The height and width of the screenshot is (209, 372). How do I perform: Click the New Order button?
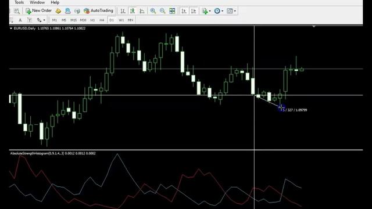pyautogui.click(x=39, y=10)
